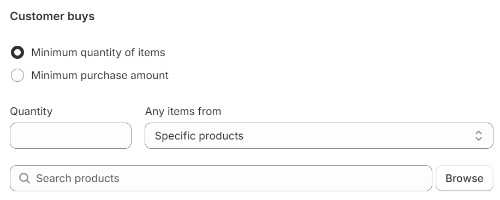Open the Any items from dropdown
This screenshot has height=200, width=500.
point(319,136)
